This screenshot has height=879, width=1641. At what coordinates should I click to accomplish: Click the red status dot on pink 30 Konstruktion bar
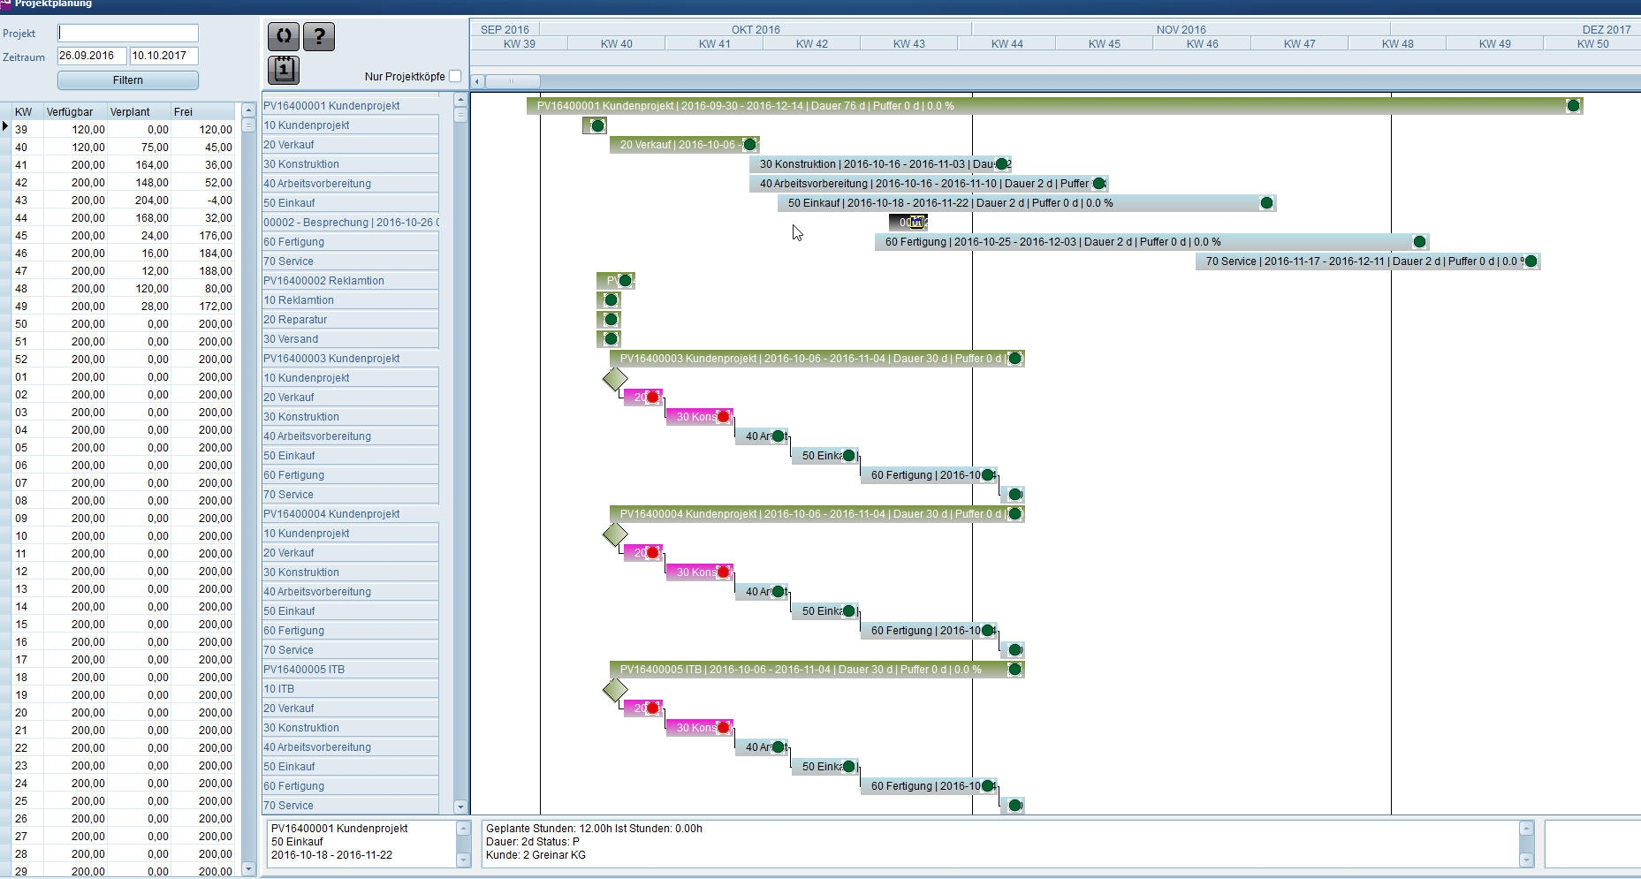point(723,417)
